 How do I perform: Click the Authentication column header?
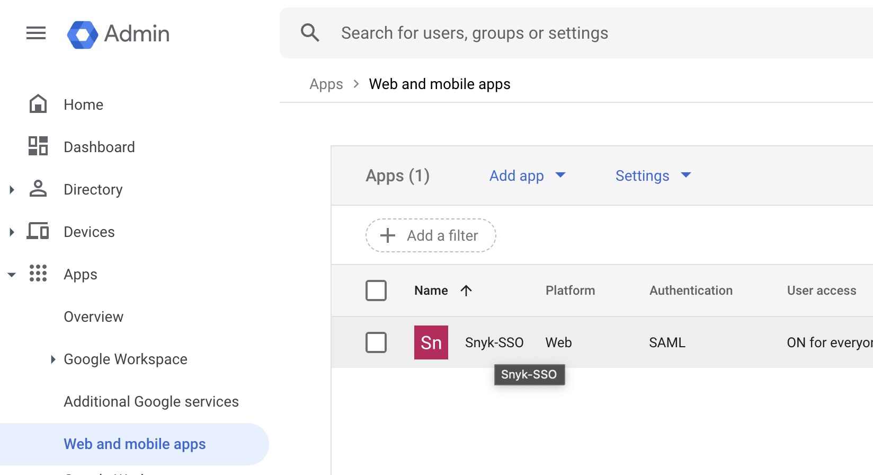[x=691, y=291]
